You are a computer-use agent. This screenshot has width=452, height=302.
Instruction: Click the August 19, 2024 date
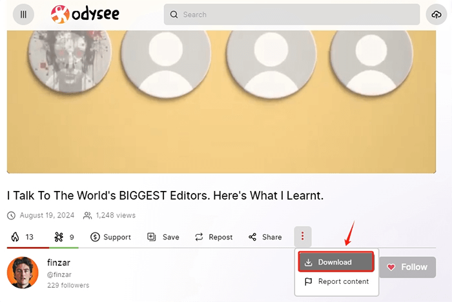click(x=47, y=216)
